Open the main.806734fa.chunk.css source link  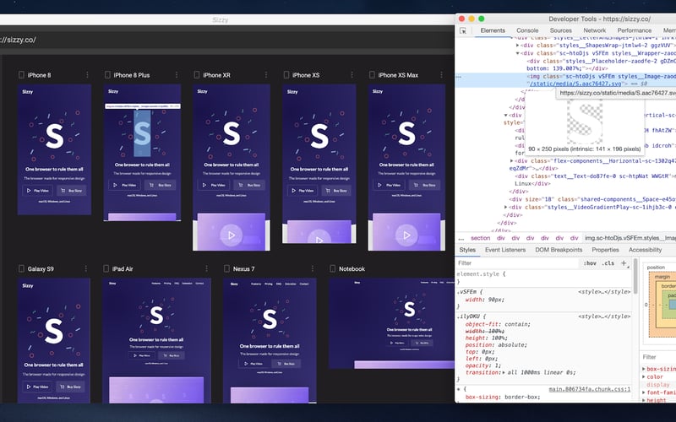click(x=588, y=389)
